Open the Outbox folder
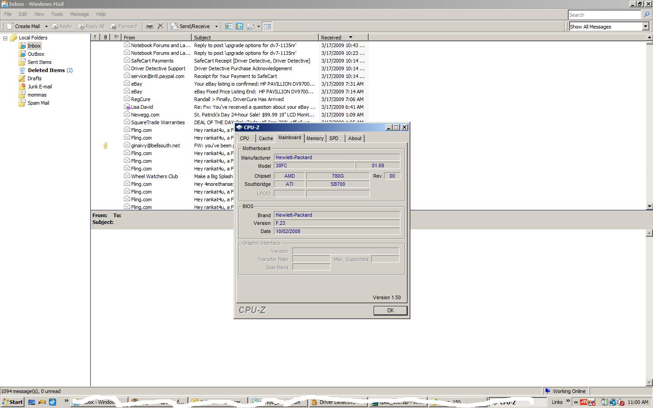Screen dimensions: 653x408 click(36, 54)
